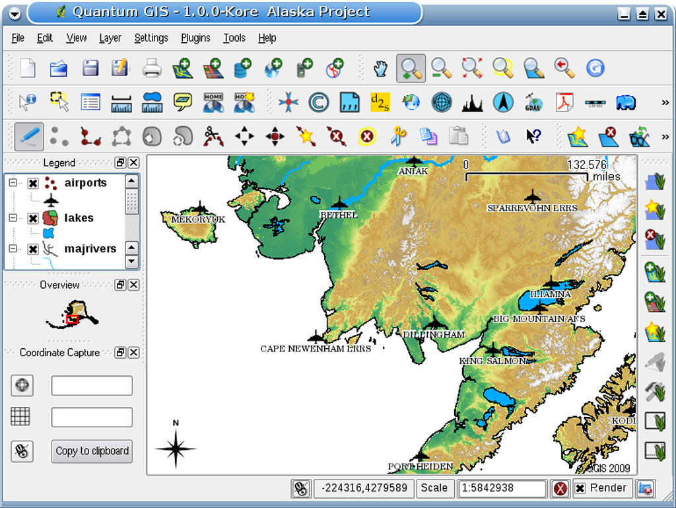The image size is (676, 508).
Task: Click the globe CRS icon in Coordinate Capture
Action: point(22,385)
